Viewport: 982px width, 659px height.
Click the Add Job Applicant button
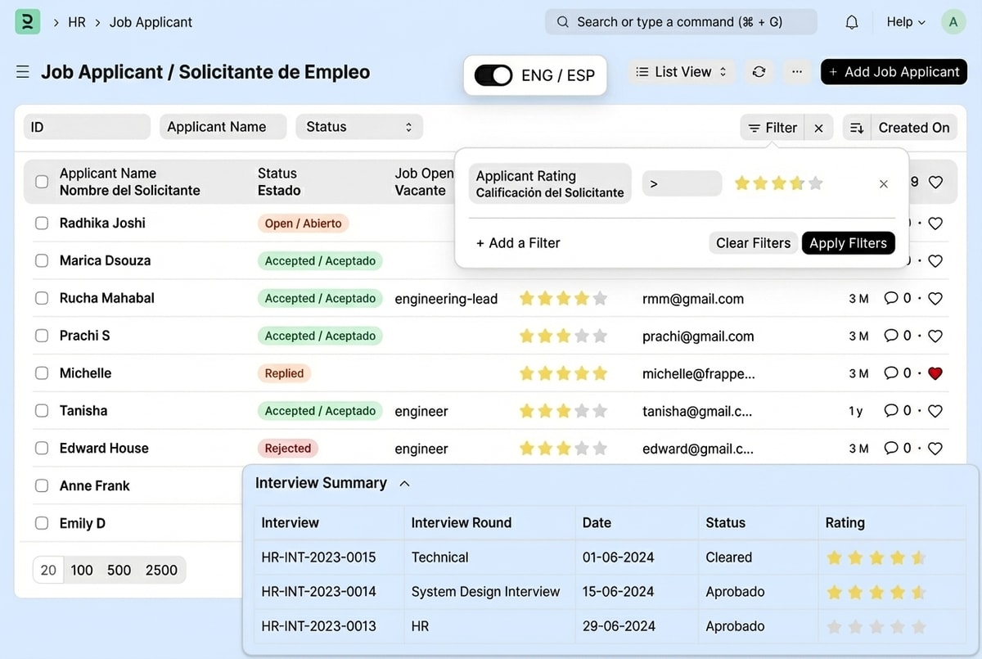click(894, 72)
